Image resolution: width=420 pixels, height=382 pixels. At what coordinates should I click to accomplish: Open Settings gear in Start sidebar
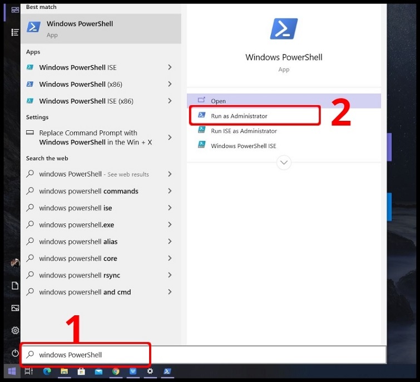click(15, 330)
